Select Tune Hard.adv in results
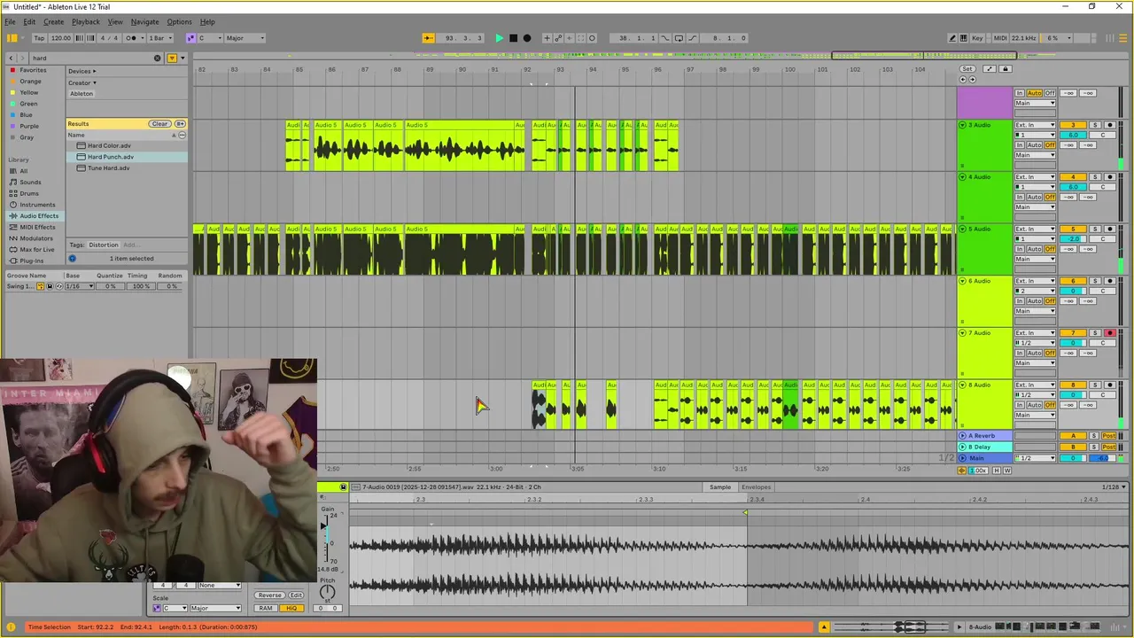Screen dimensions: 1134x638 (108, 167)
